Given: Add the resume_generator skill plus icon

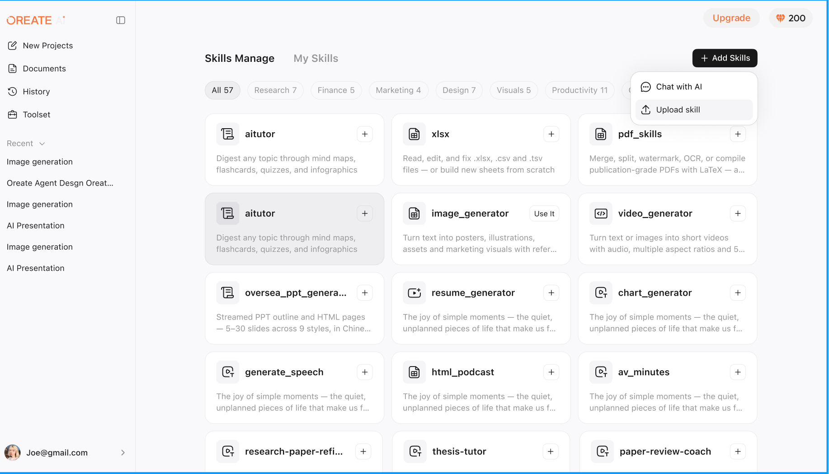Looking at the screenshot, I should click(x=551, y=293).
